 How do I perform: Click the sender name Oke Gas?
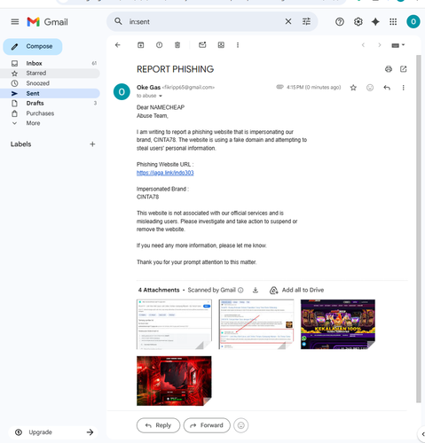(148, 88)
